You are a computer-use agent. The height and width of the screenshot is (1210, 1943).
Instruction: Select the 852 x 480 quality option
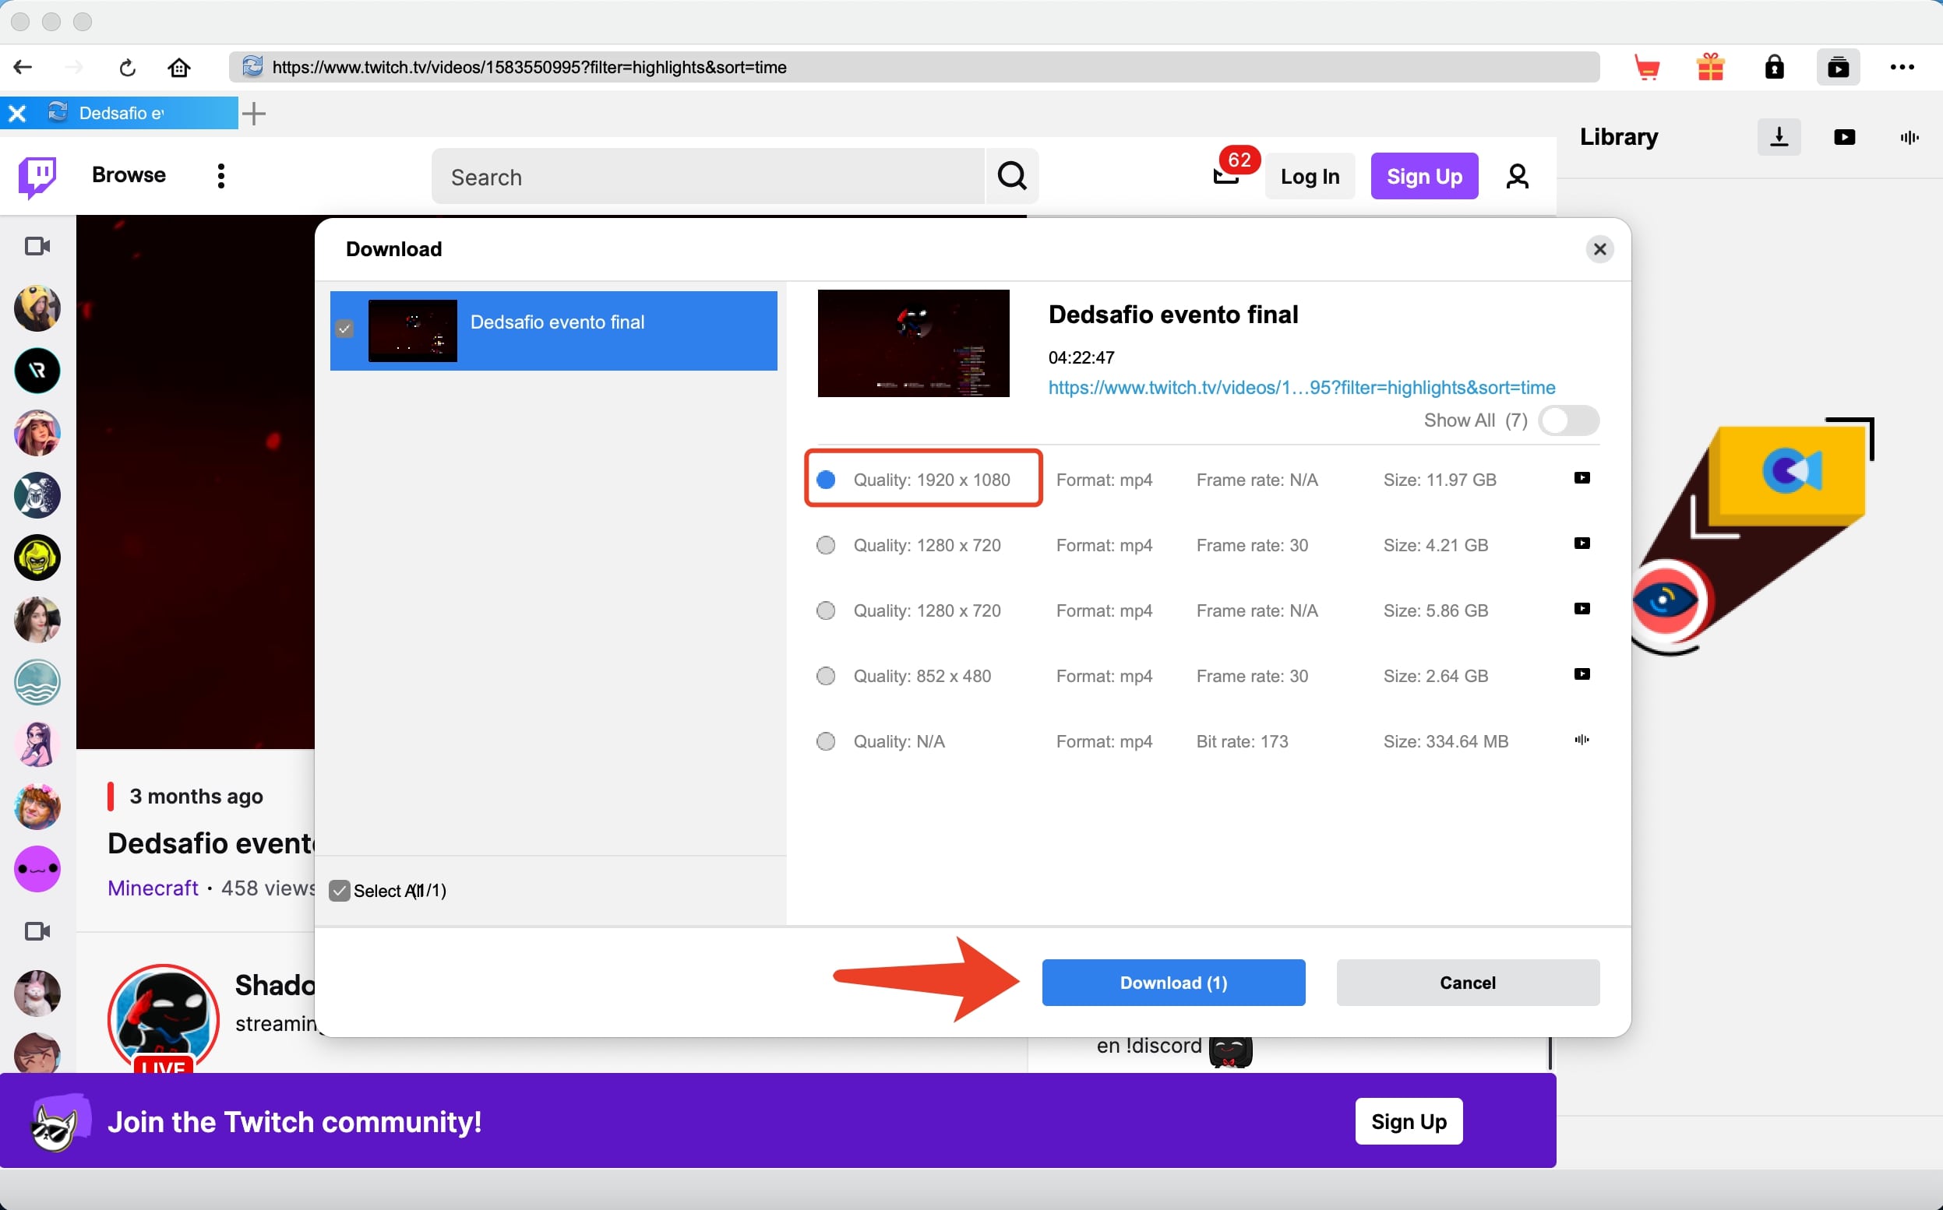825,676
